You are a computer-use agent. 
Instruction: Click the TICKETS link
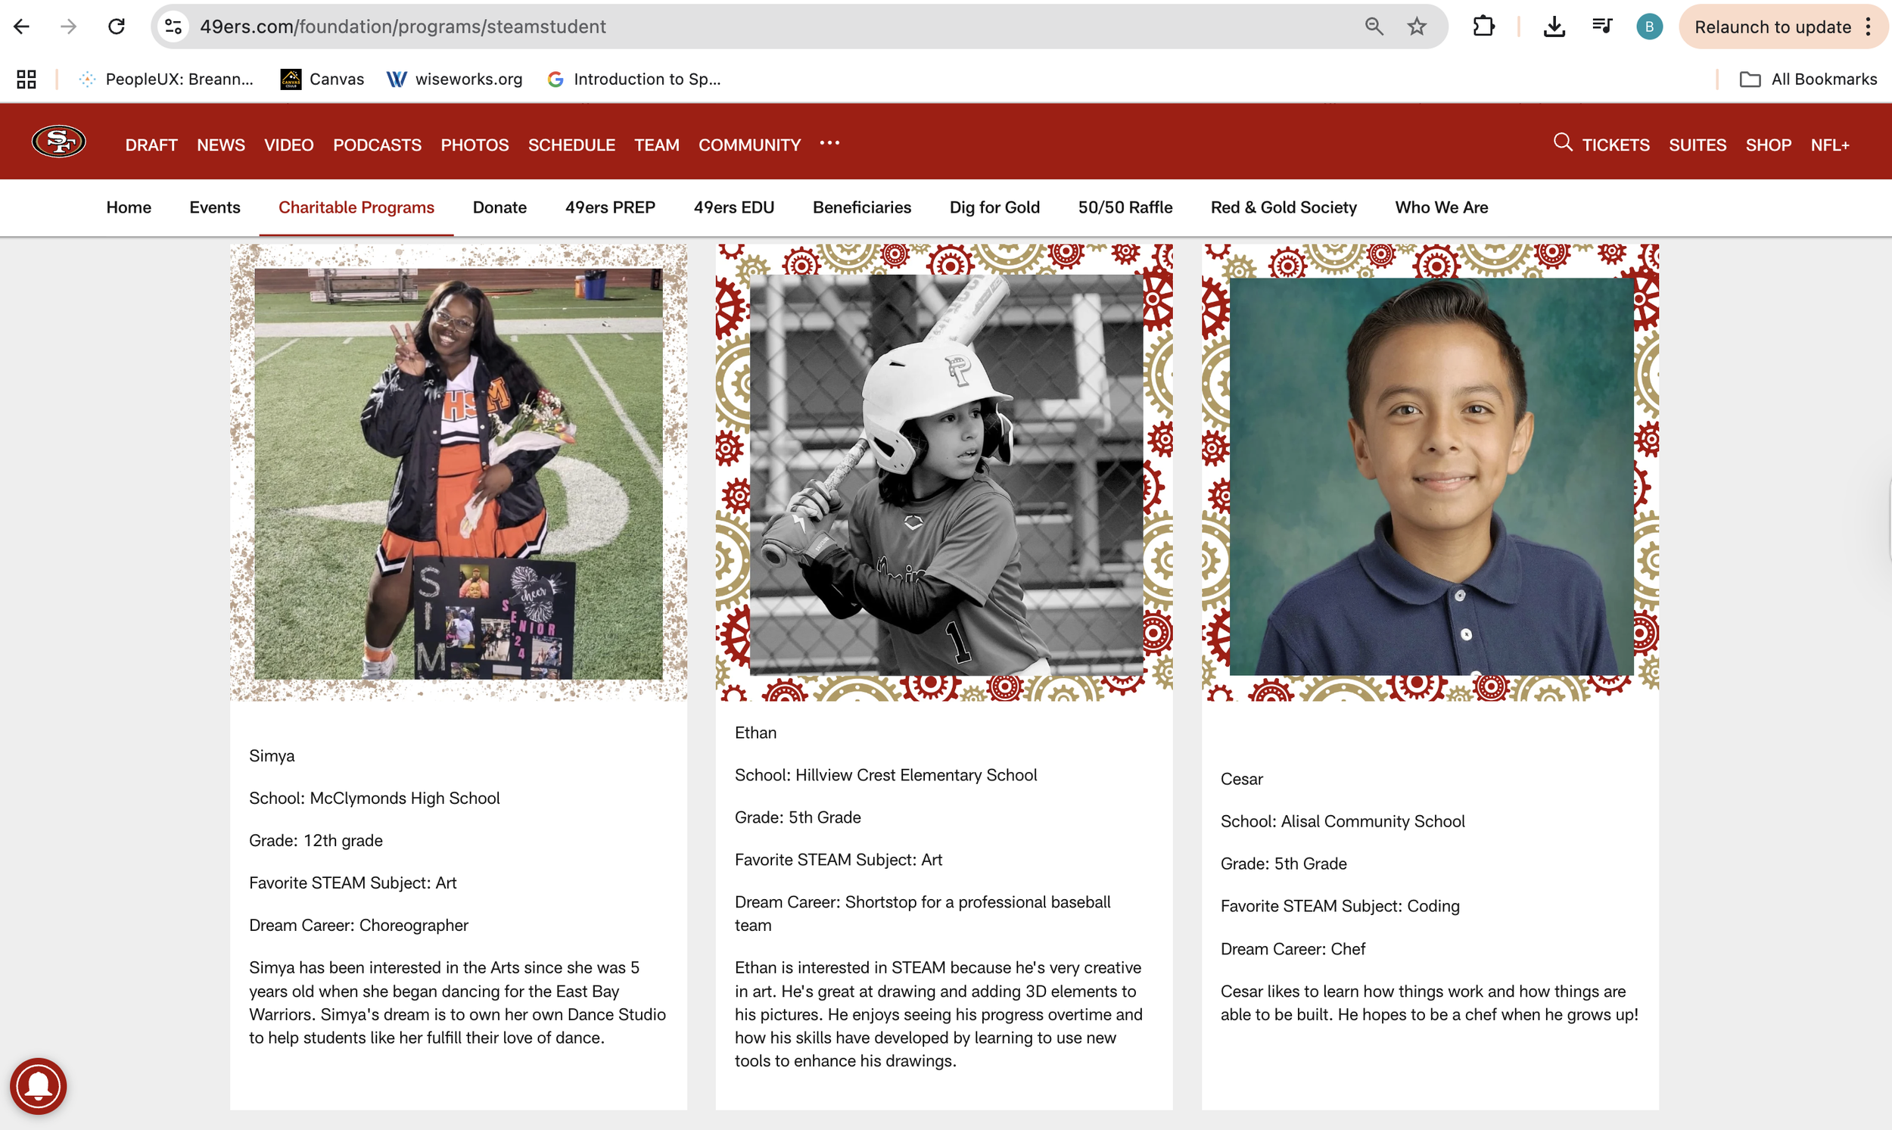pos(1616,145)
